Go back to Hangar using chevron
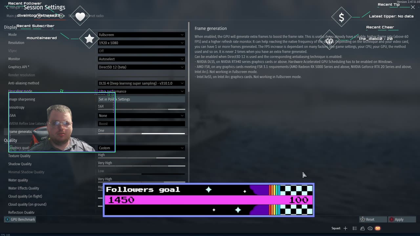This screenshot has height=236, width=420. point(7,7)
